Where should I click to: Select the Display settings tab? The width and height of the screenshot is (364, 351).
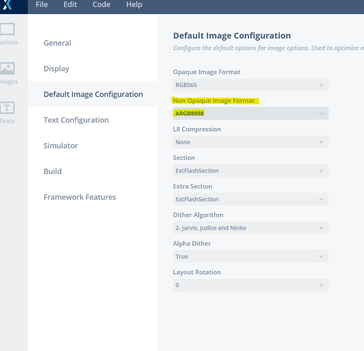93,69
